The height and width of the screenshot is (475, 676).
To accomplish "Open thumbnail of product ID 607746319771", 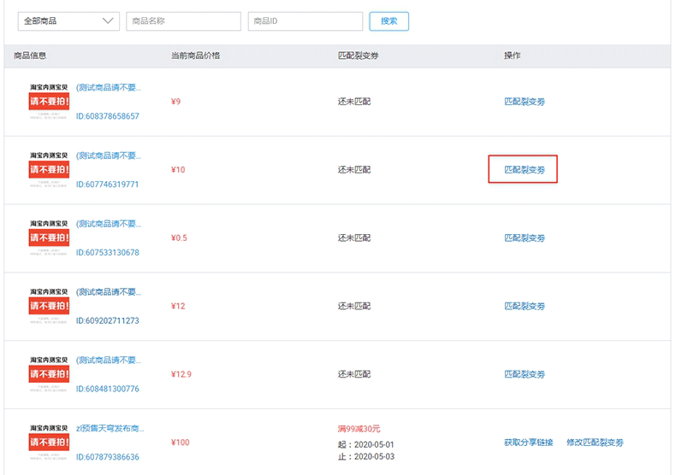I will point(49,169).
